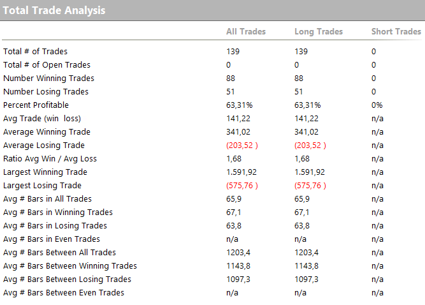Click the Average Winning Trade label

47,132
